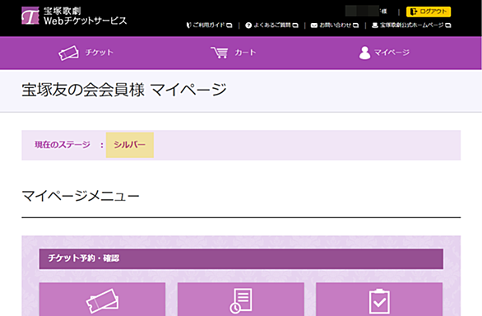Image resolution: width=482 pixels, height=316 pixels.
Task: Open the document with clock icon tile
Action: click(x=241, y=299)
